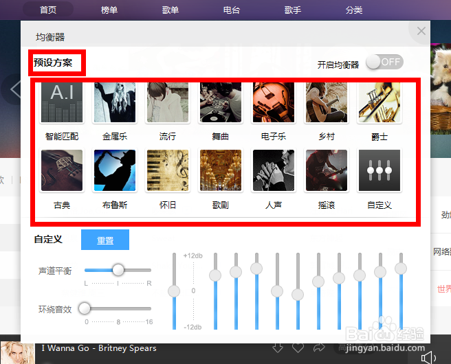The height and width of the screenshot is (364, 451).
Task: Select the 古典 violin preset
Action: (62, 170)
